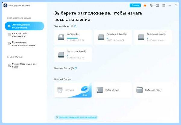Open the list menu icon in title bar
This screenshot has width=181, height=125.
[164, 5]
